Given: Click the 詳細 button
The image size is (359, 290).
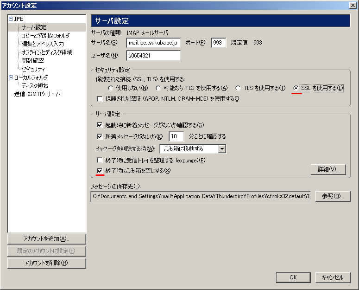Looking at the screenshot, I should pyautogui.click(x=328, y=170).
